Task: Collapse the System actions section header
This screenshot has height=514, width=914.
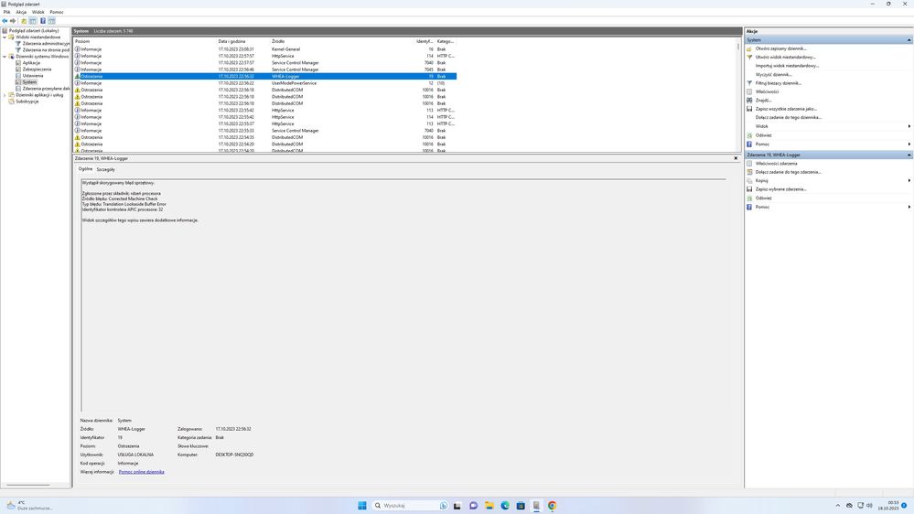Action: [909, 39]
